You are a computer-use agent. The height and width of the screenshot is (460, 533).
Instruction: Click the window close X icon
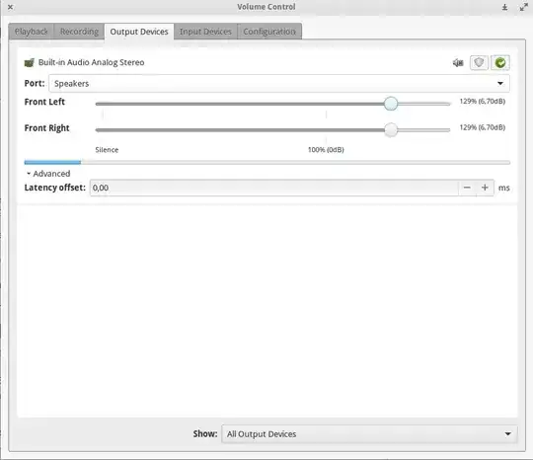pyautogui.click(x=11, y=7)
